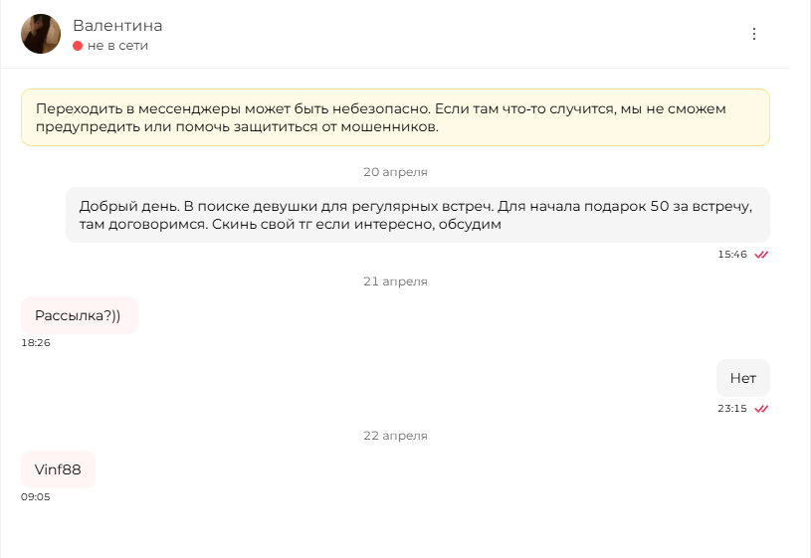Click the red offline status dot
The width and height of the screenshot is (811, 558).
(x=78, y=46)
